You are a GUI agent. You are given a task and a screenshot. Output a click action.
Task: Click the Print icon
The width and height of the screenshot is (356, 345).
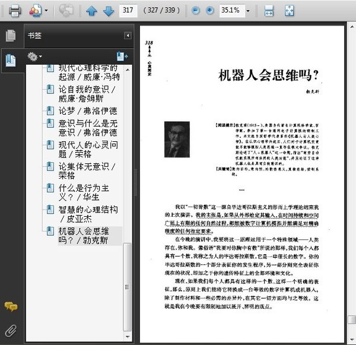(14, 10)
